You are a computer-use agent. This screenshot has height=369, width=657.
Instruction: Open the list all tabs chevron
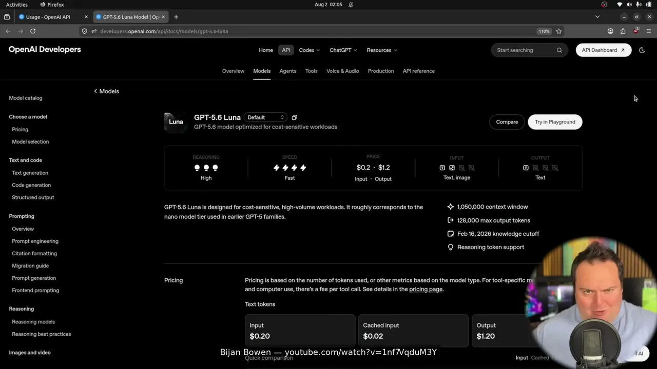pyautogui.click(x=597, y=17)
